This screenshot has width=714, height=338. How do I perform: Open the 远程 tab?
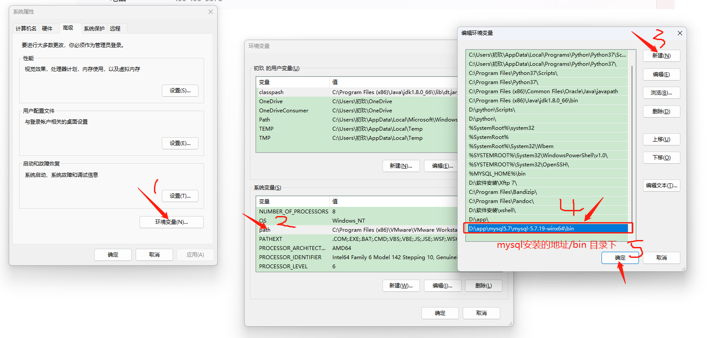tap(115, 29)
